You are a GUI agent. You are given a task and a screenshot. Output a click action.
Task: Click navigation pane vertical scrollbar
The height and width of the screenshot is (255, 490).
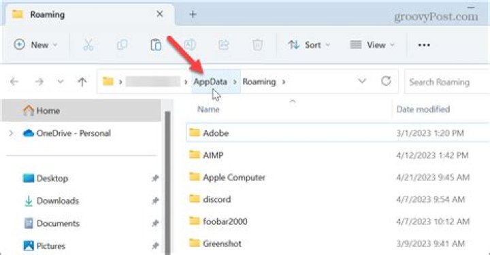[167, 183]
